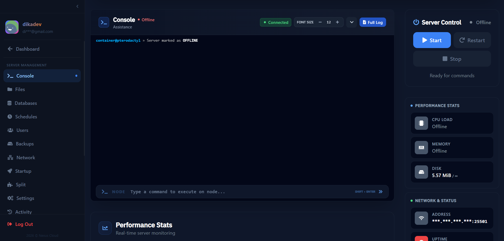Image resolution: width=504 pixels, height=241 pixels.
Task: Click the Users group icon
Action: coord(10,130)
